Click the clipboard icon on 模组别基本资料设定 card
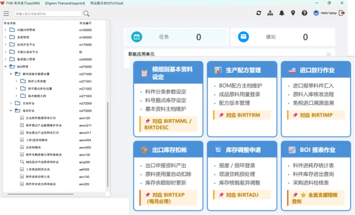 144,73
